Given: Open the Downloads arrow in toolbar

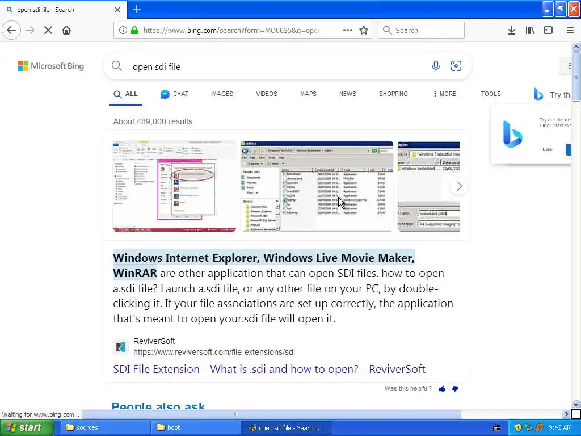Looking at the screenshot, I should click(512, 31).
